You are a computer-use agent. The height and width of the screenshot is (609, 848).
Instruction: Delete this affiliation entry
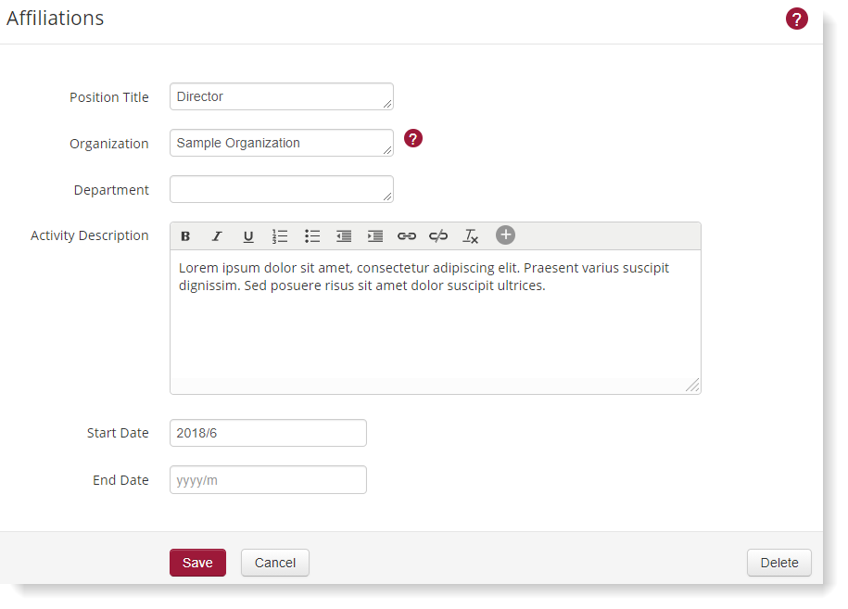[778, 563]
